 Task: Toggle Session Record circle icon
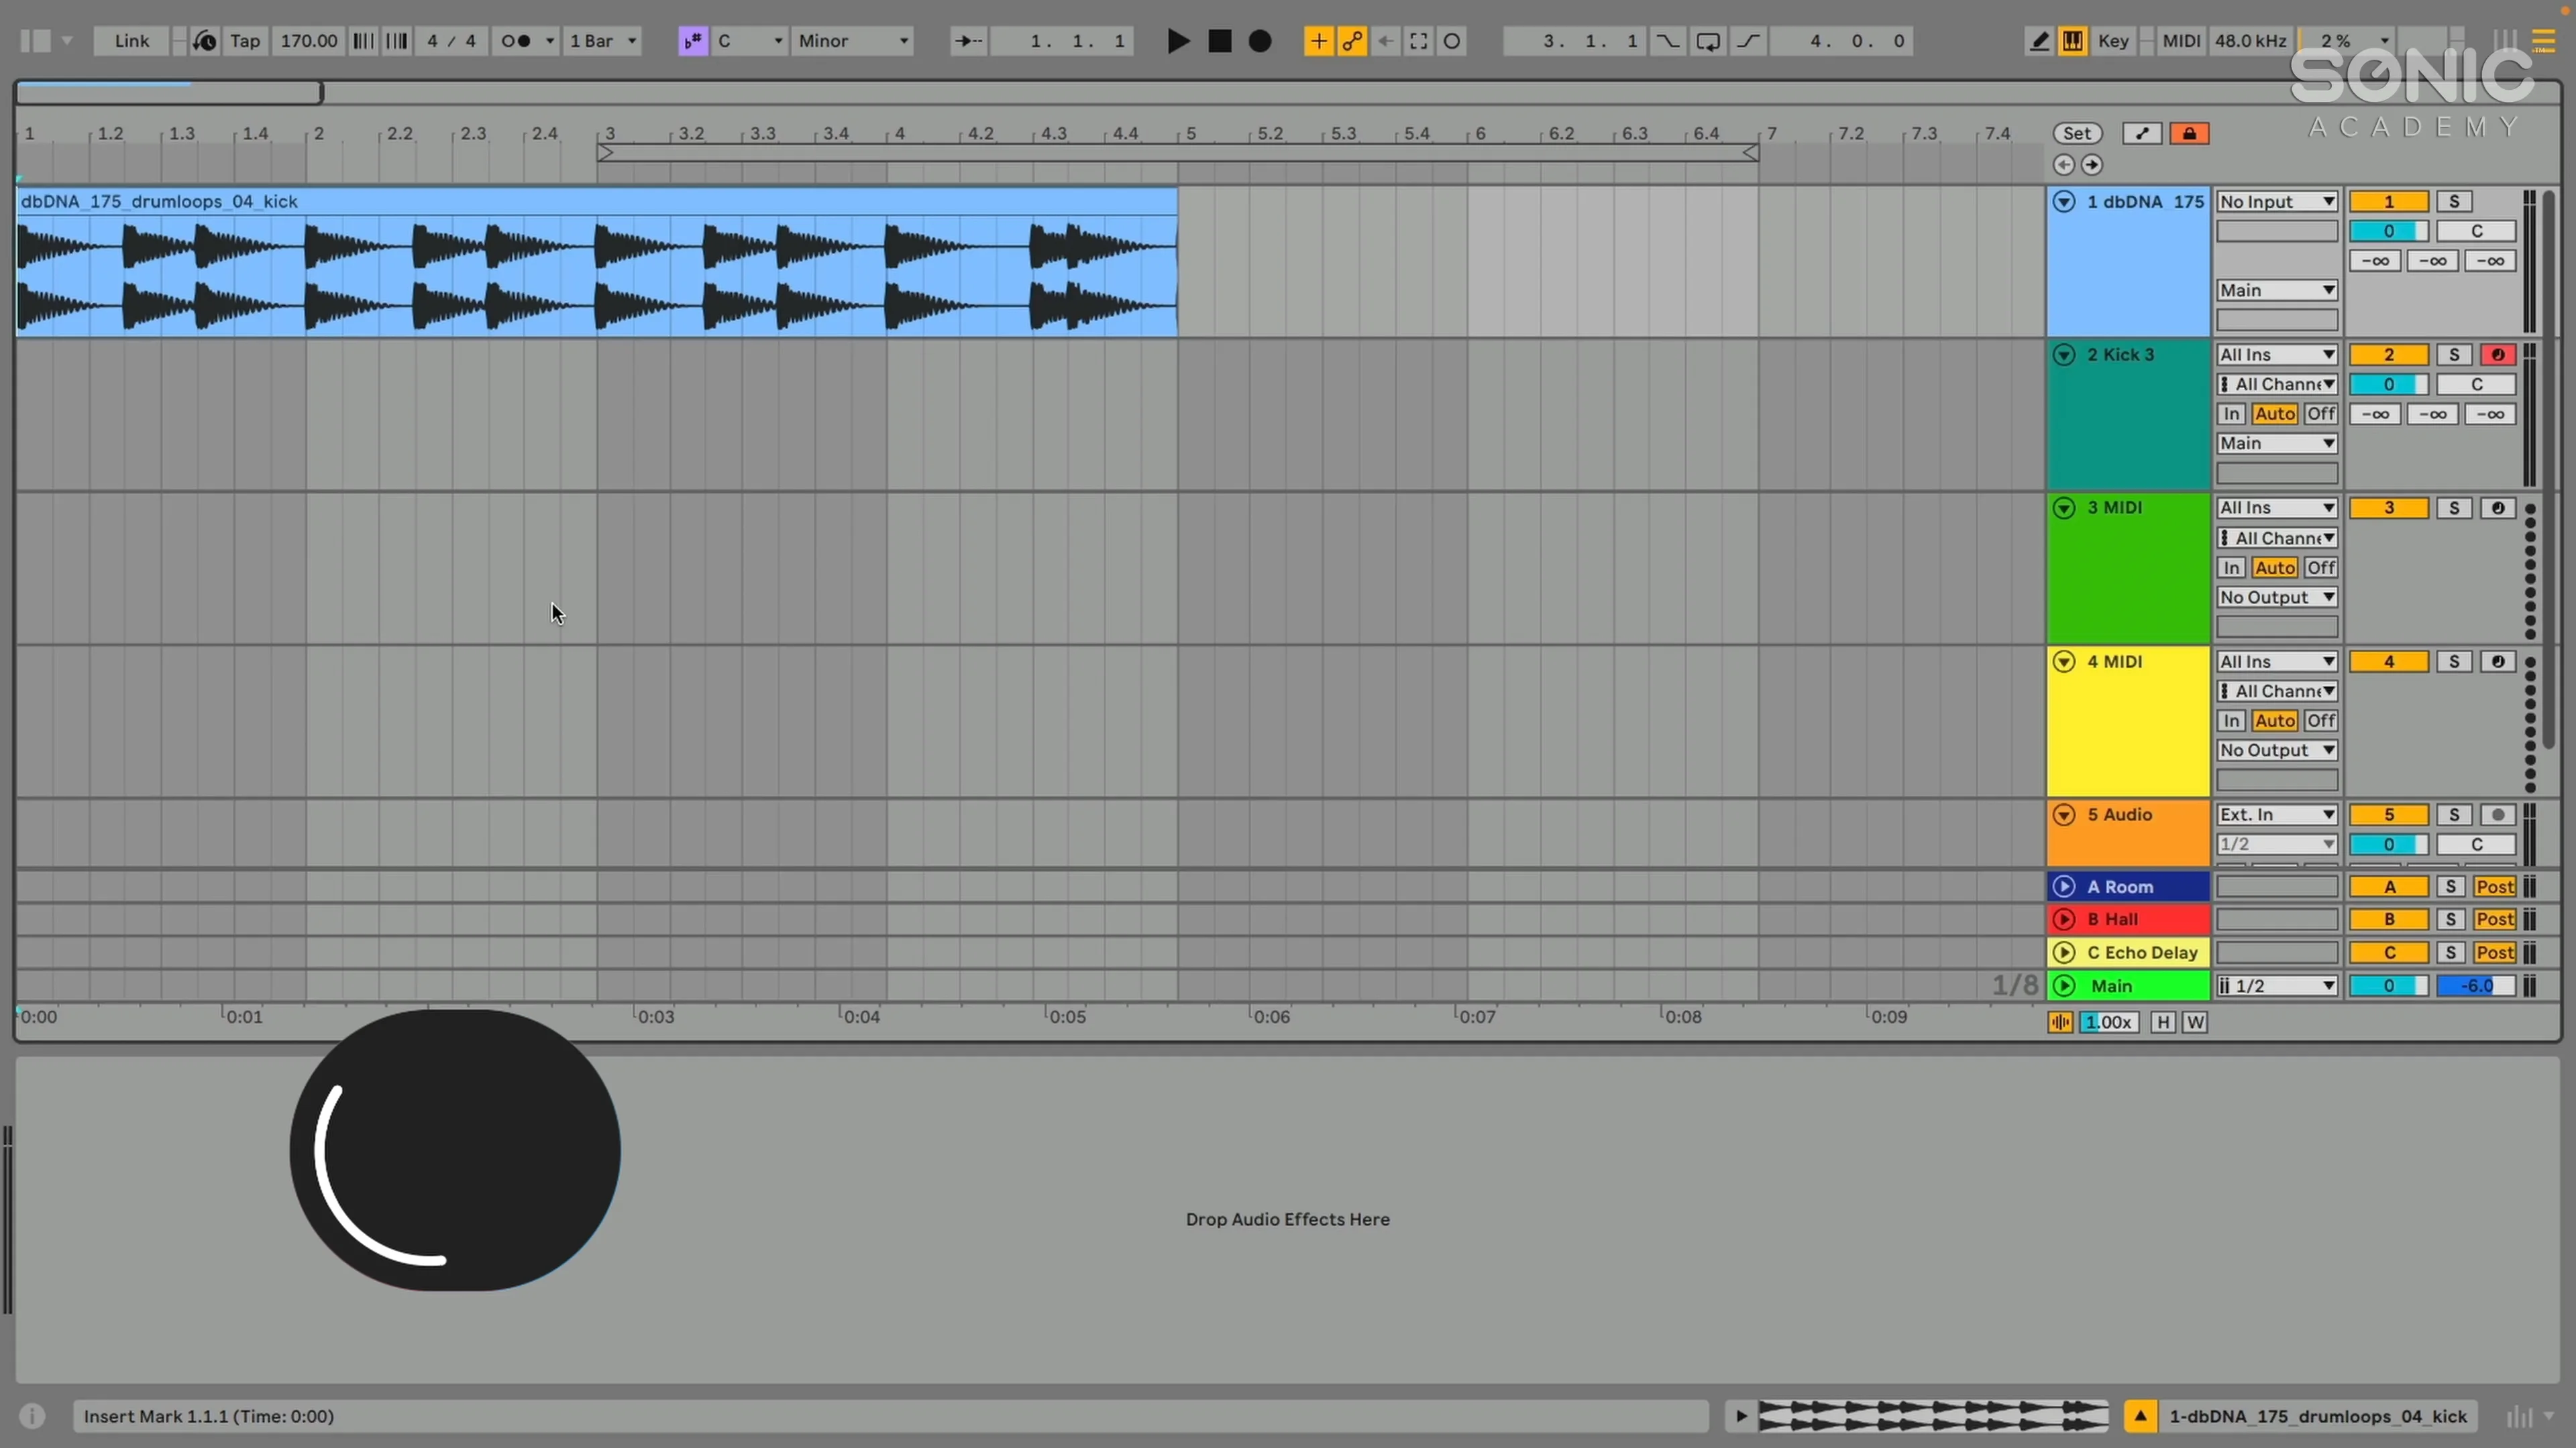click(x=1452, y=41)
